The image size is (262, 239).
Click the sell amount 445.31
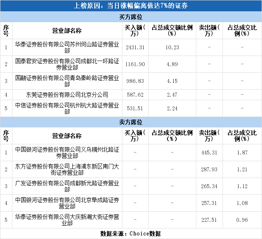point(209,153)
